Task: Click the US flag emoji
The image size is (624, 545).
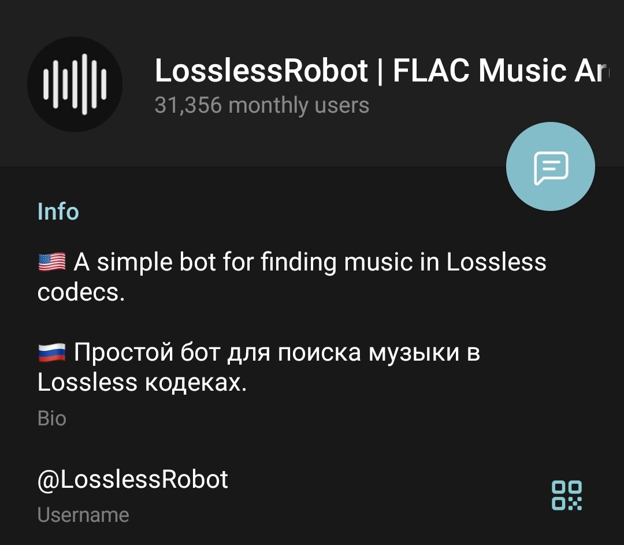Action: tap(52, 262)
